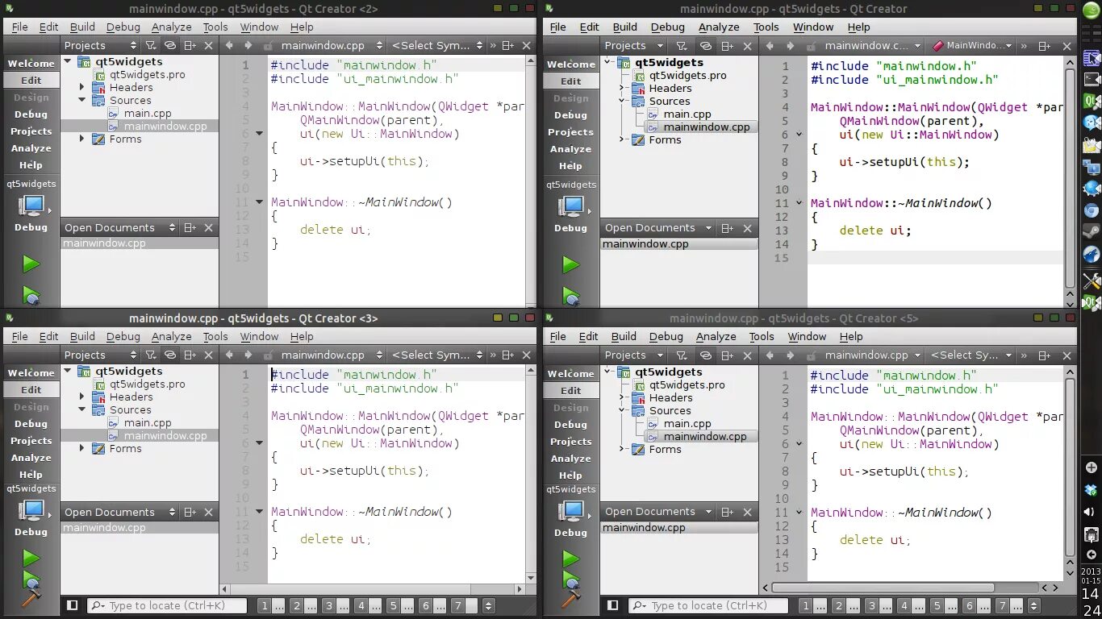Viewport: 1102px width, 619px height.
Task: Close the Projects pane in Qt Creator <3>
Action: [209, 355]
